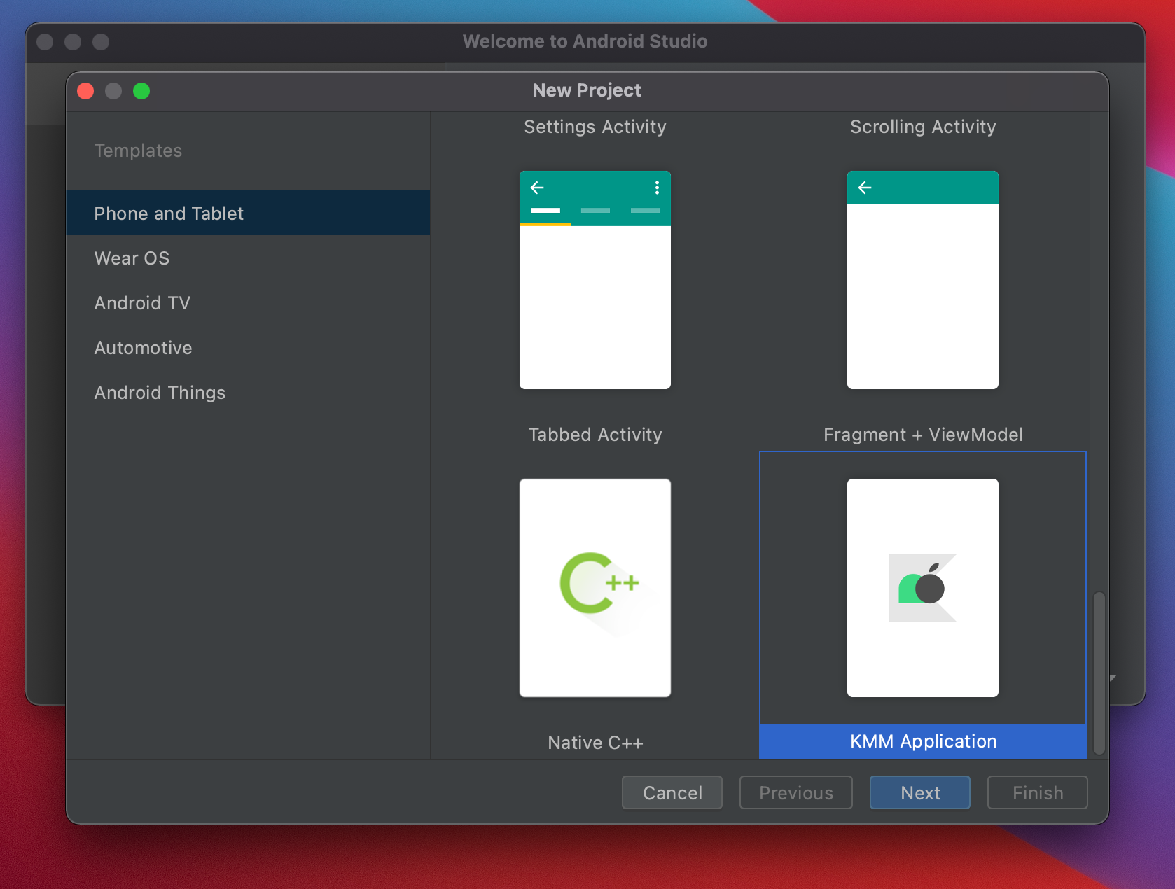Viewport: 1175px width, 889px height.
Task: Click the Finish button
Action: coord(1037,792)
